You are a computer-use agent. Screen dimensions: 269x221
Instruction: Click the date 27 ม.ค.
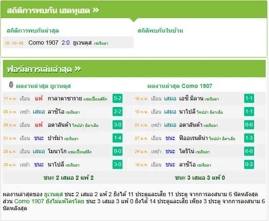pos(142,138)
